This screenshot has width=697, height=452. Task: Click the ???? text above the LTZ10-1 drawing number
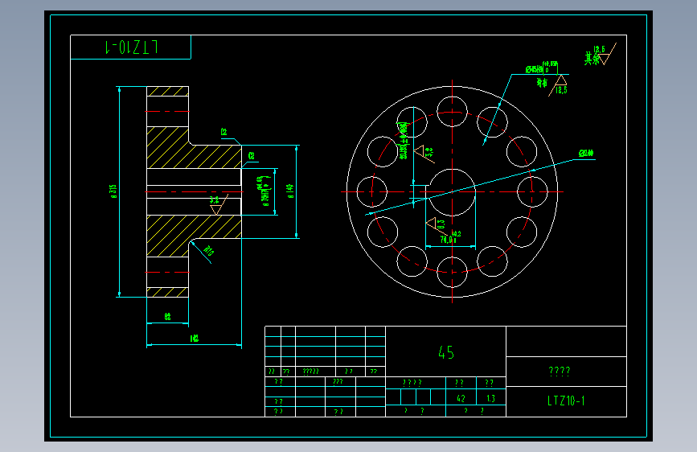point(560,372)
